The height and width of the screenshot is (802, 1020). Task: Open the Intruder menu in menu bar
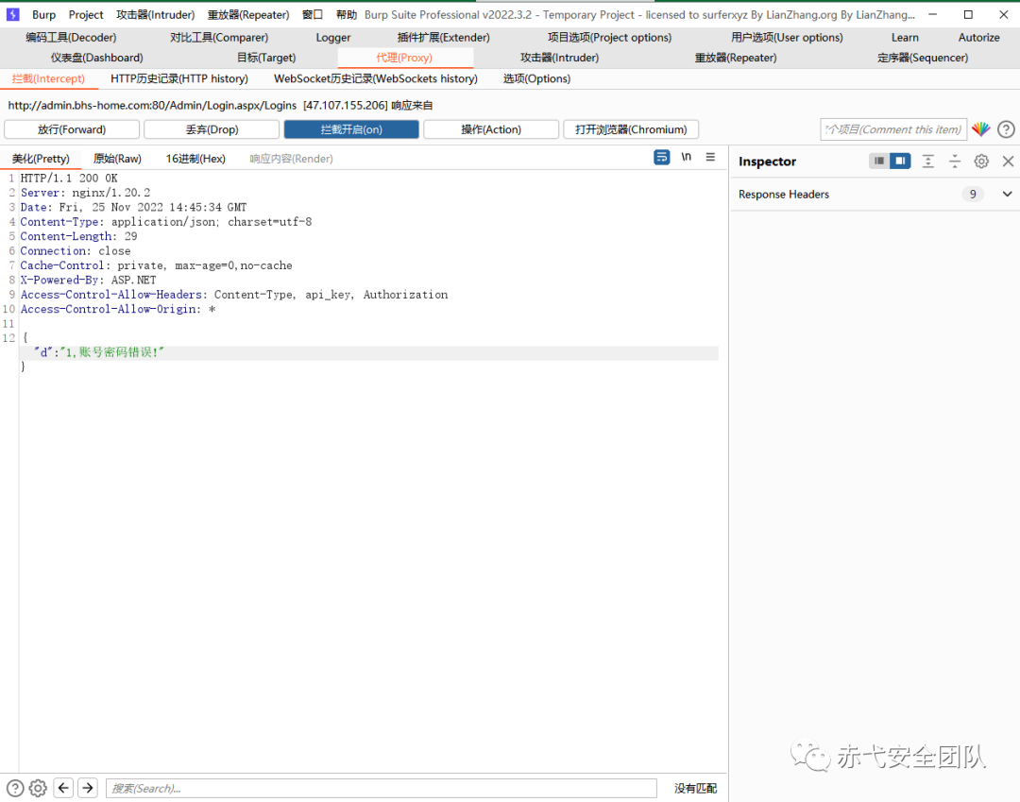pos(156,14)
